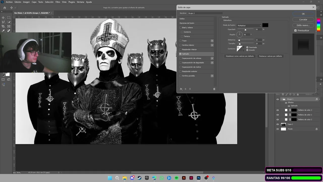
Task: Add another Sombra interior with plus icon
Action: pyautogui.click(x=212, y=45)
